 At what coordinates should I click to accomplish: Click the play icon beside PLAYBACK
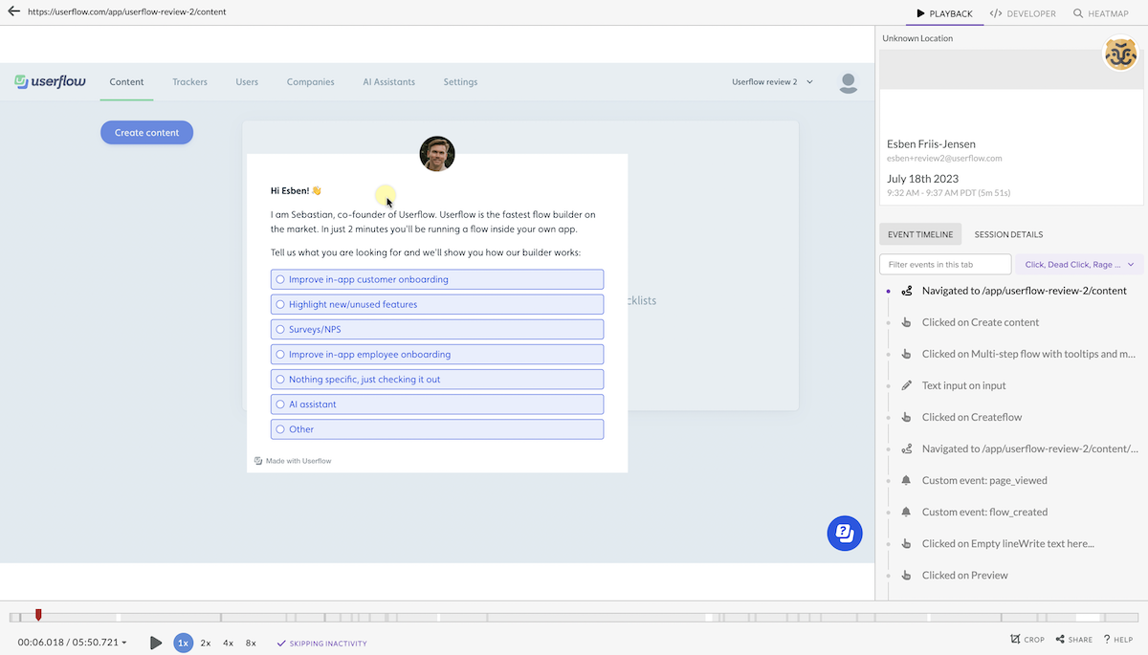920,13
